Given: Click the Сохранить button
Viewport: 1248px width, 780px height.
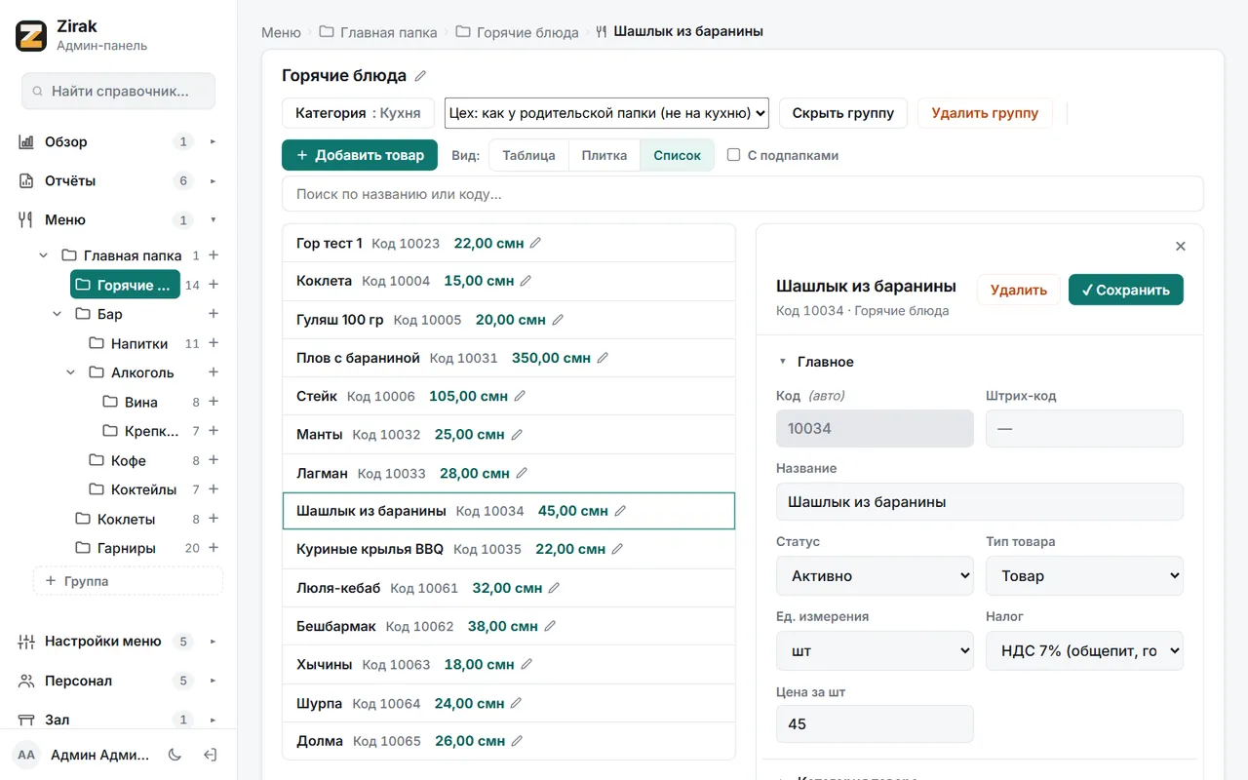Looking at the screenshot, I should [x=1126, y=290].
